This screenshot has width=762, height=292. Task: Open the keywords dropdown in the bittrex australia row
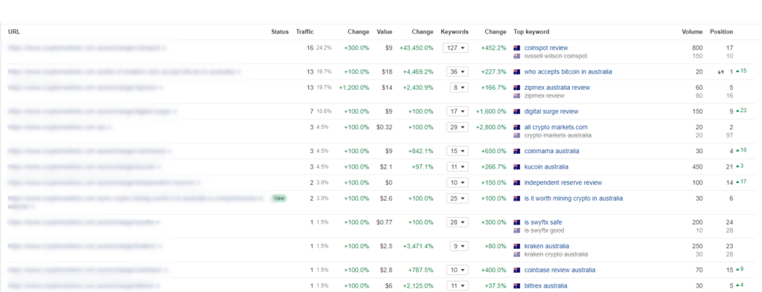point(458,286)
